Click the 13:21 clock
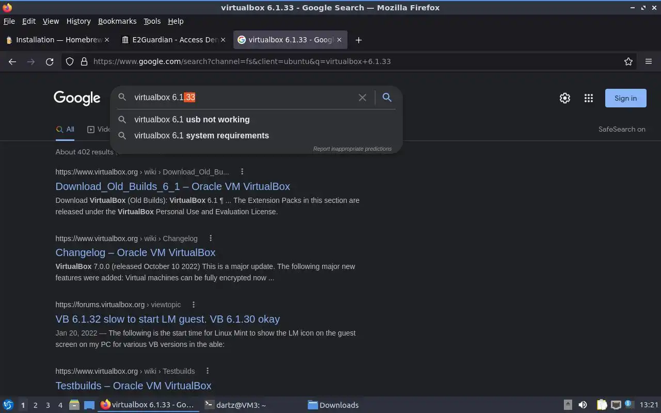The image size is (661, 413). click(649, 405)
